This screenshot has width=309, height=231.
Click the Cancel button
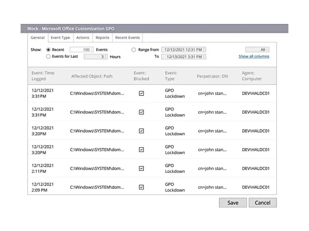pos(263,203)
